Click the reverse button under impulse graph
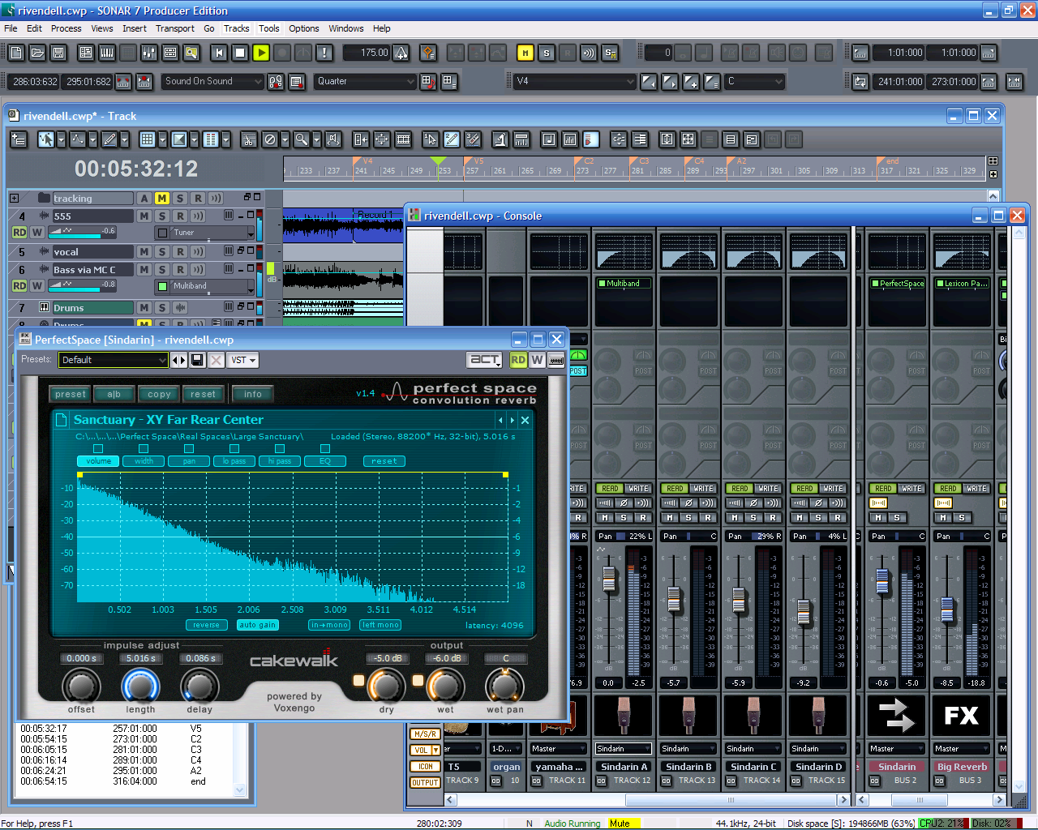The height and width of the screenshot is (830, 1038). (206, 625)
